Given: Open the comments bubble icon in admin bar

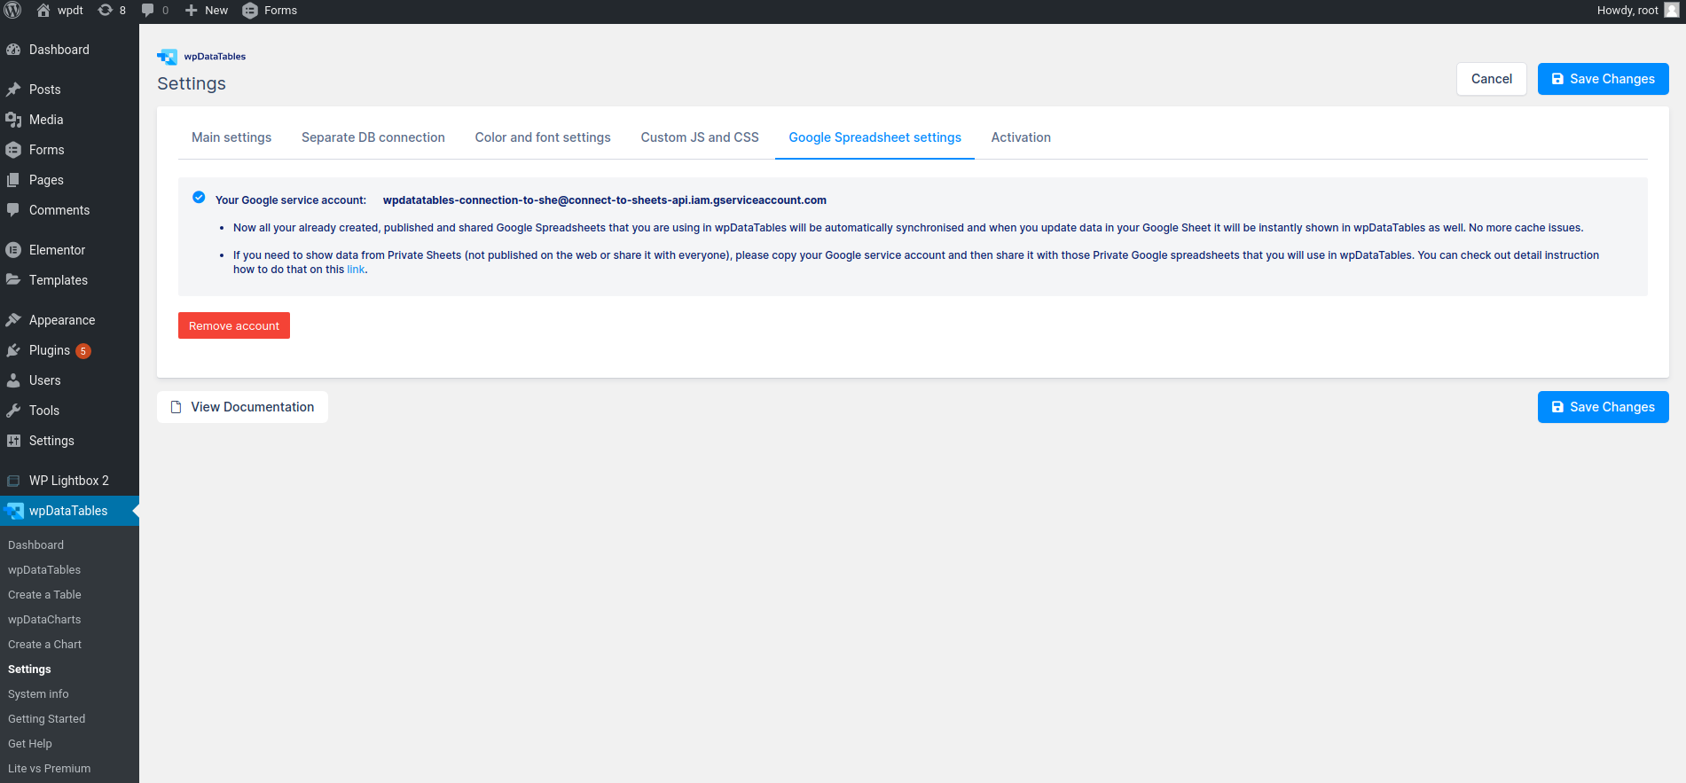Looking at the screenshot, I should point(148,11).
